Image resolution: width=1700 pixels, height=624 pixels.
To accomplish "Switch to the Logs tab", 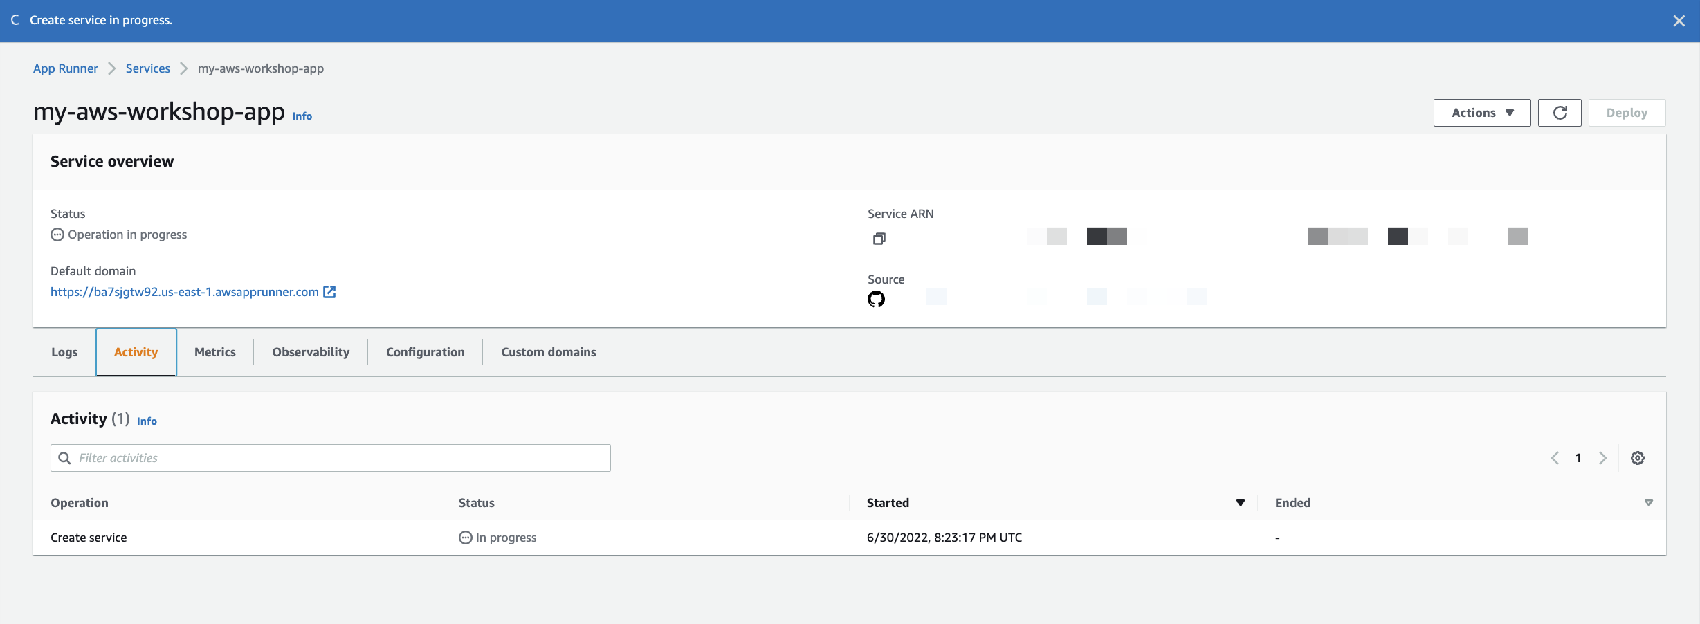I will tap(64, 352).
